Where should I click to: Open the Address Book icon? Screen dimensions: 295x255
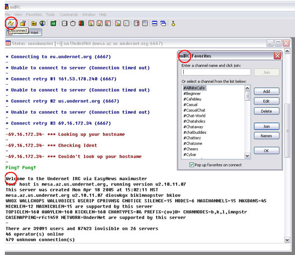pos(64,24)
